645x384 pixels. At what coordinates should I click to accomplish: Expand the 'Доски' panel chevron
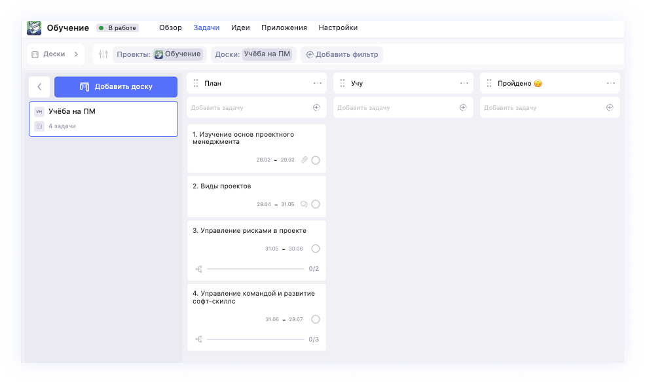(x=76, y=54)
